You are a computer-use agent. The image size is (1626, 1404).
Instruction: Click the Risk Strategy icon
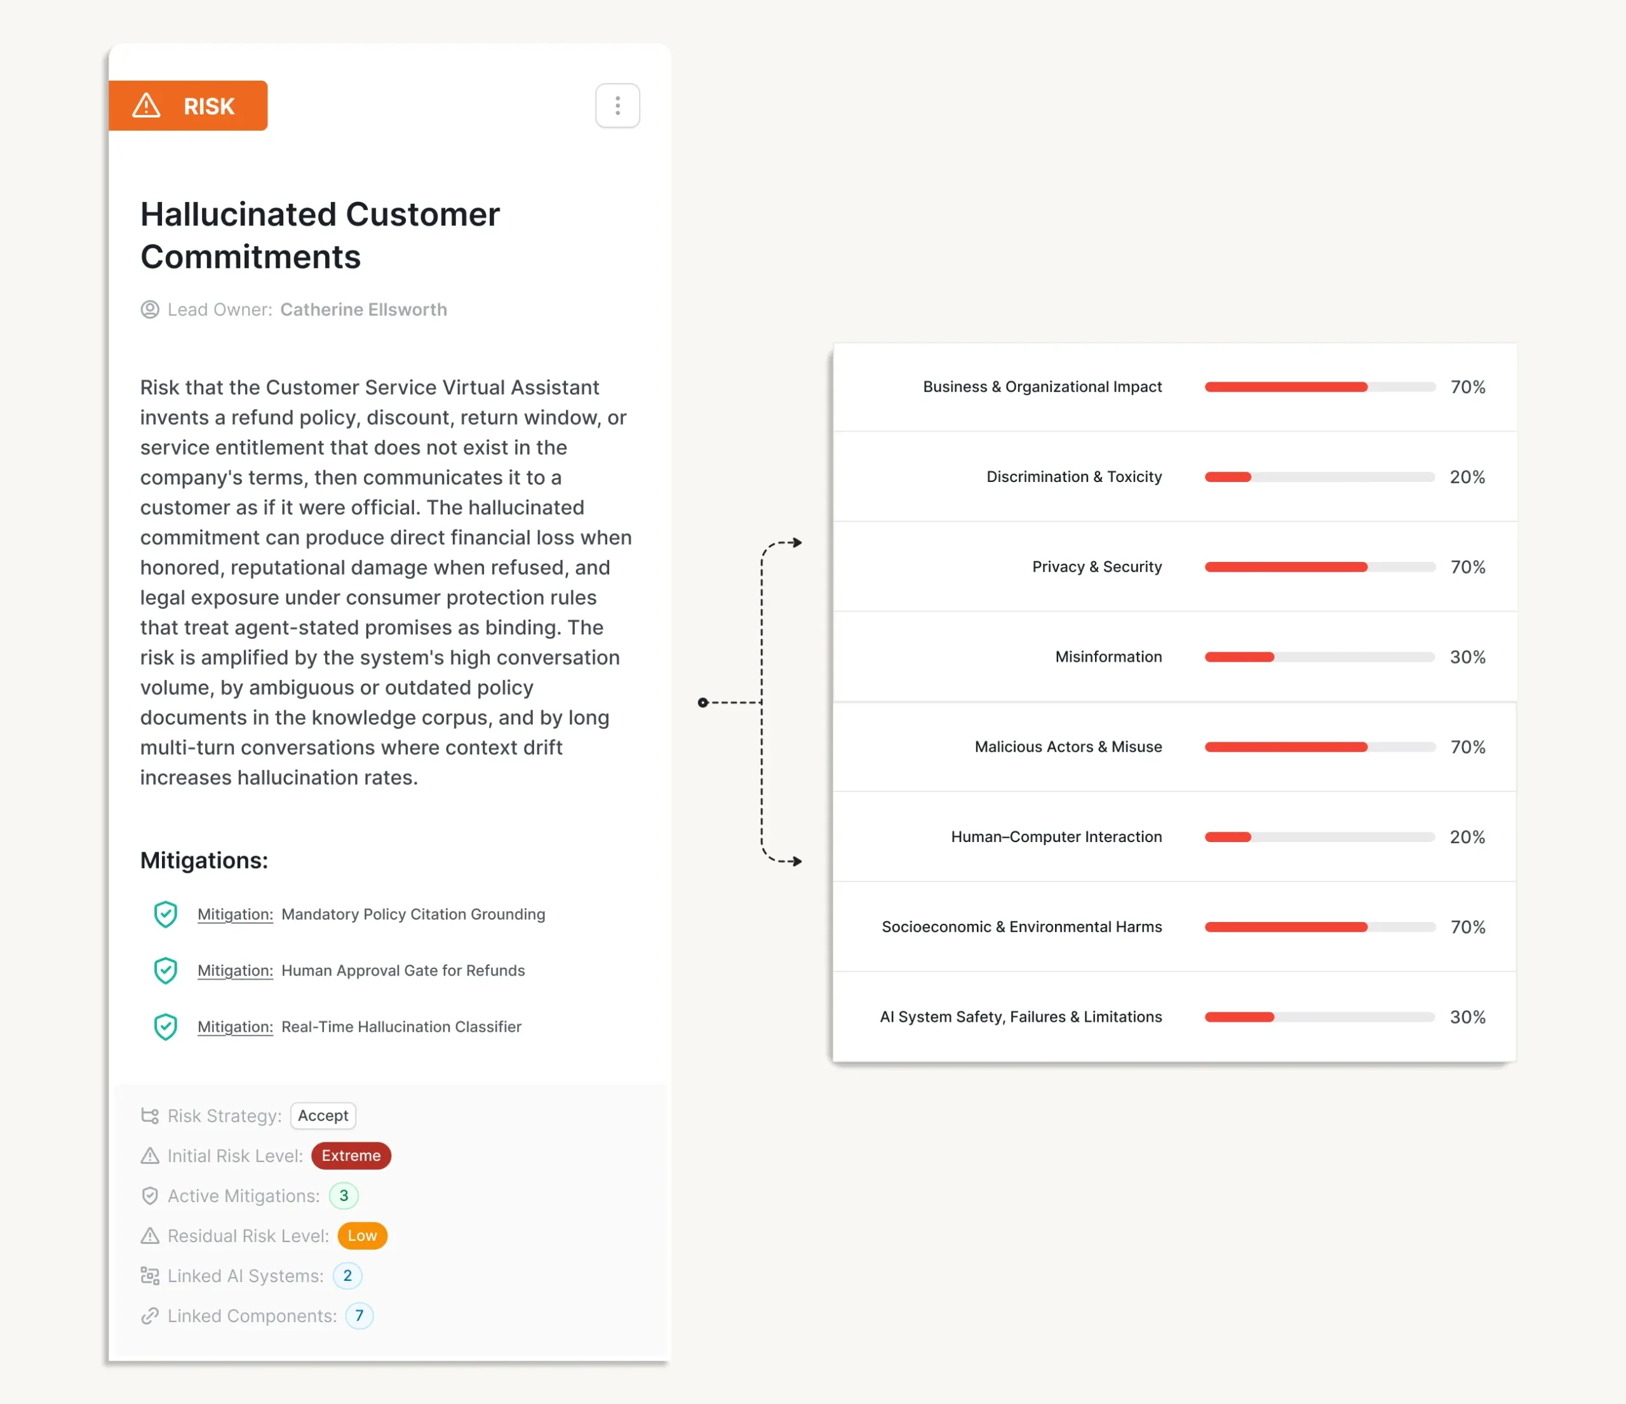click(149, 1115)
